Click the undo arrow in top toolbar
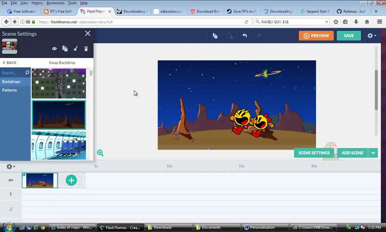Image resolution: width=386 pixels, height=232 pixels. [x=245, y=36]
